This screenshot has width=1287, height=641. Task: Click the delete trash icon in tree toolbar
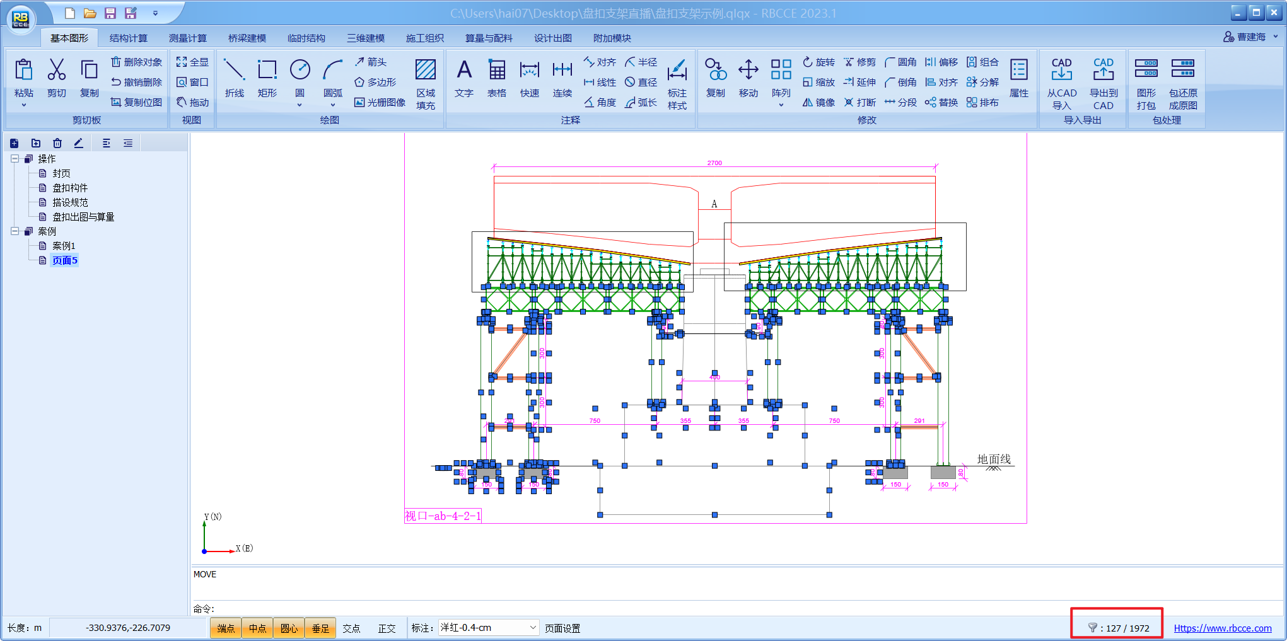57,143
